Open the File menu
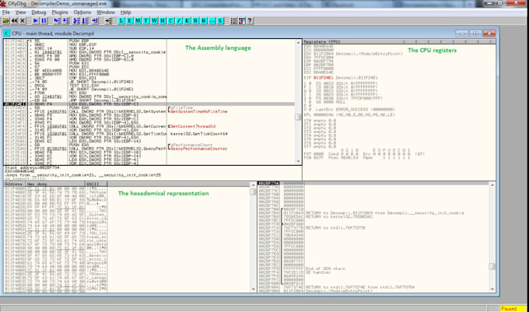This screenshot has height=312, width=529. 6,12
